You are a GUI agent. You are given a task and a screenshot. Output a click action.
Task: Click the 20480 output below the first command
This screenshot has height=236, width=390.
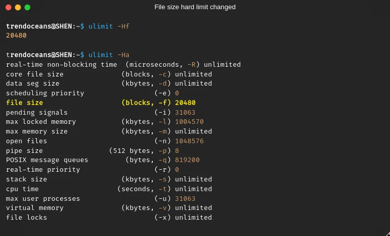(16, 36)
